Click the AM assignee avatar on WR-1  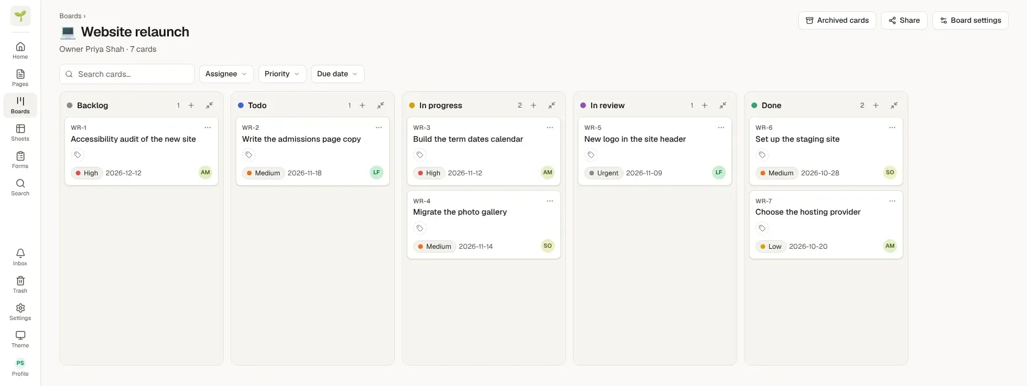point(205,173)
